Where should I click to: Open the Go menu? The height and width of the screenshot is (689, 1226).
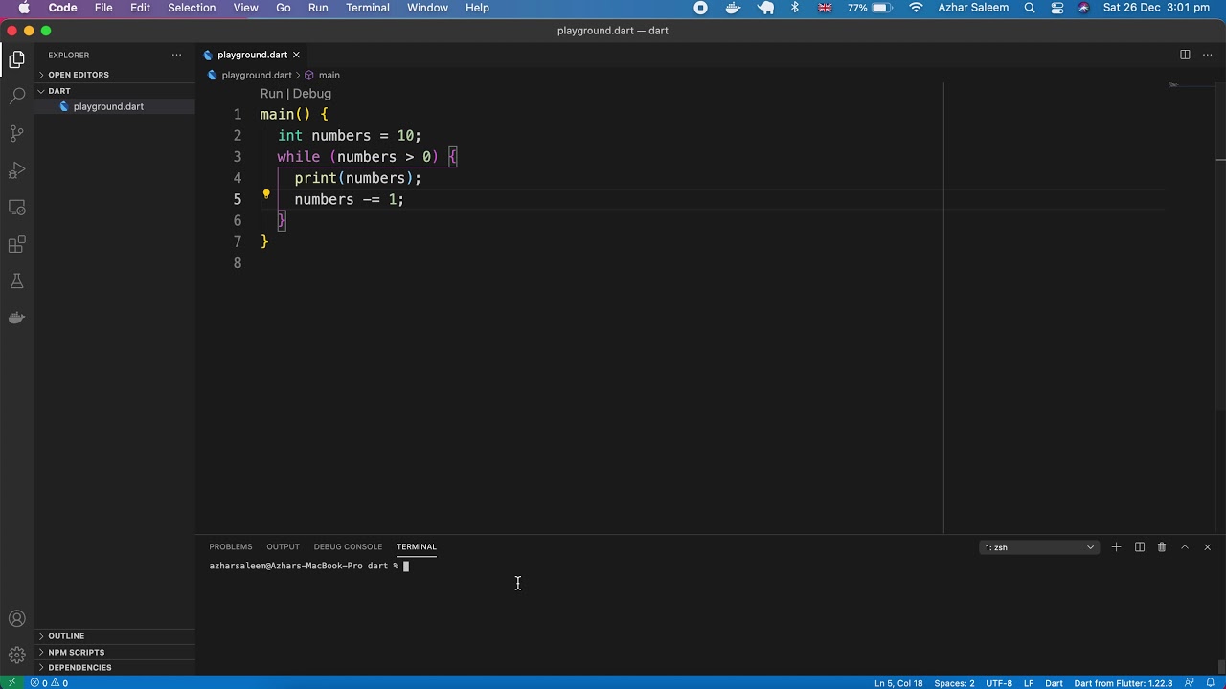click(x=284, y=8)
